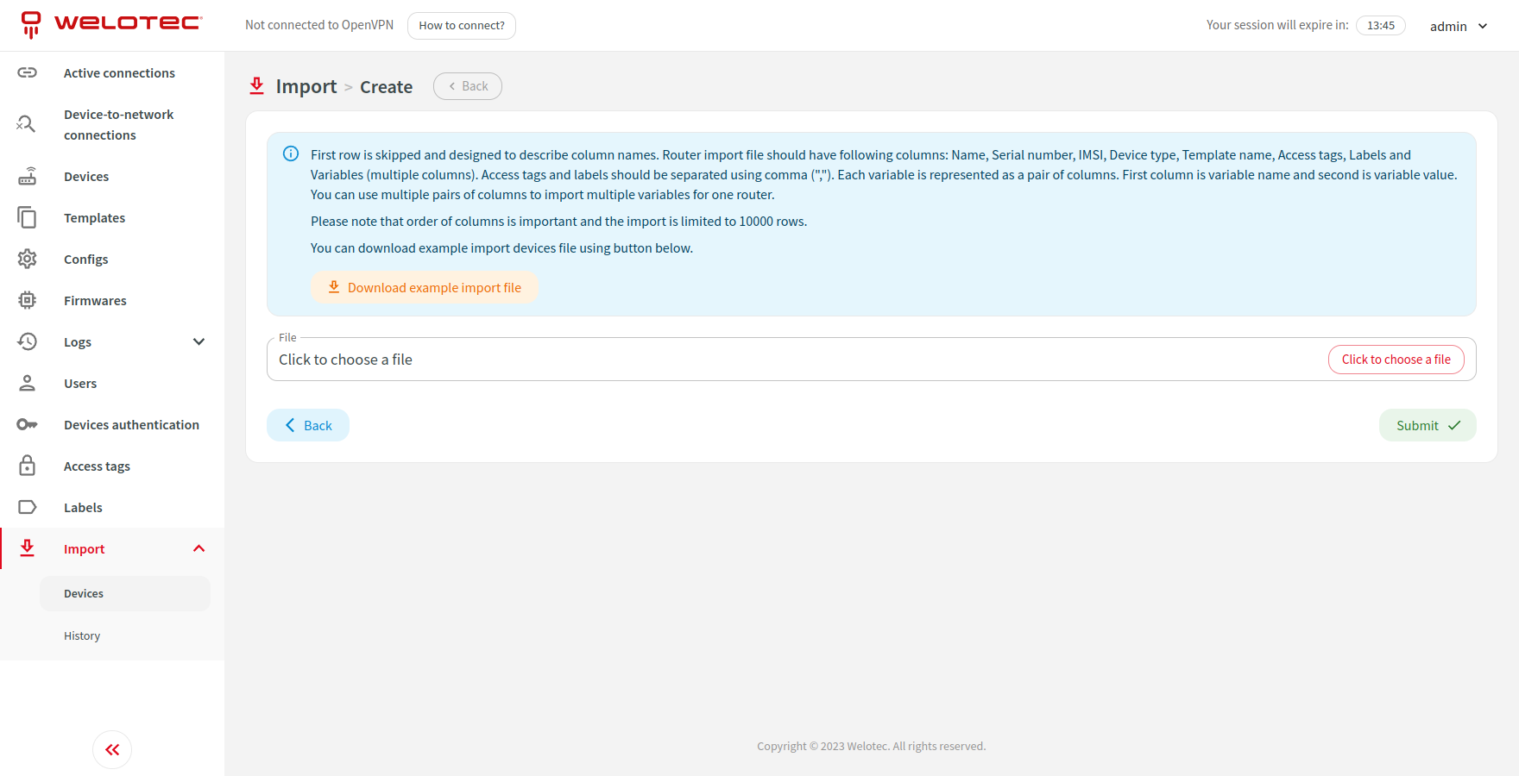
Task: Click the Templates copy icon
Action: pyautogui.click(x=28, y=217)
